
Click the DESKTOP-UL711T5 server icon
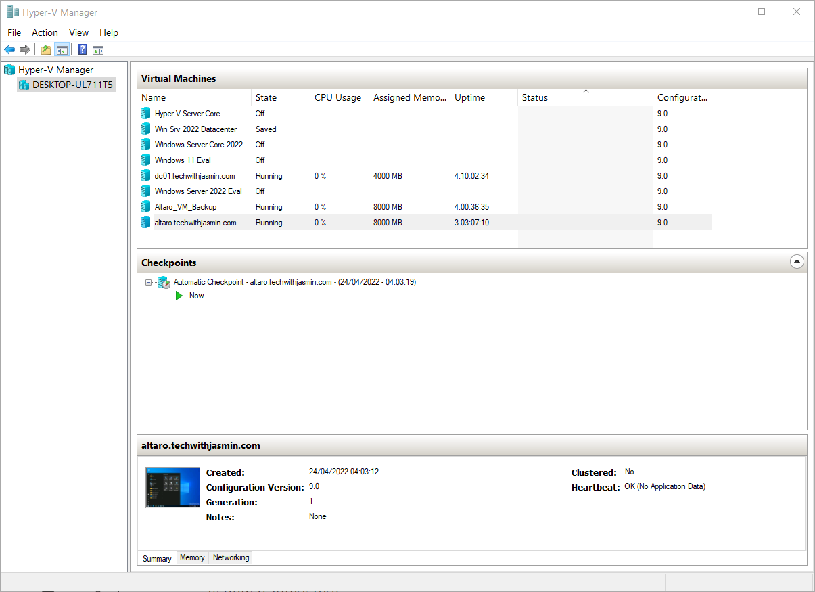(24, 85)
